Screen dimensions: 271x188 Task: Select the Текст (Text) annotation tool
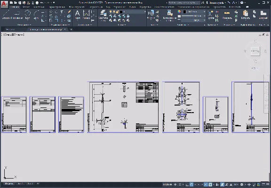coord(78,15)
